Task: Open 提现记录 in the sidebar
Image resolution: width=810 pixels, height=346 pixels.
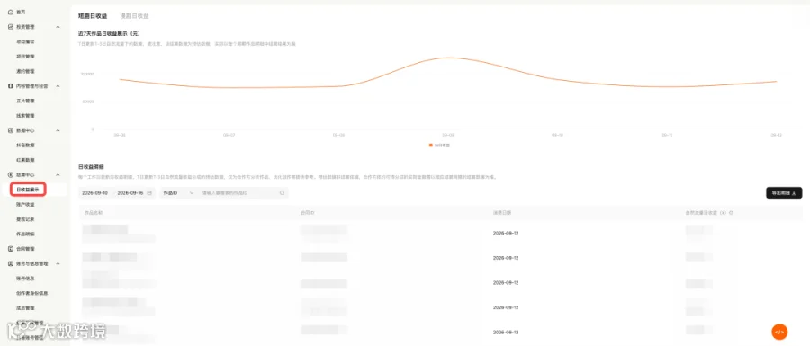Action: [25, 219]
